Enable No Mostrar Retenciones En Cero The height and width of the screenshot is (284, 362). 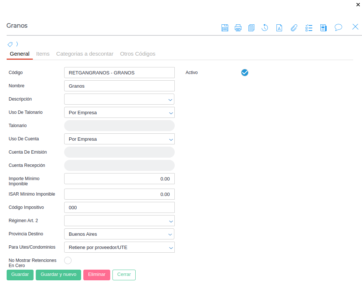68,260
